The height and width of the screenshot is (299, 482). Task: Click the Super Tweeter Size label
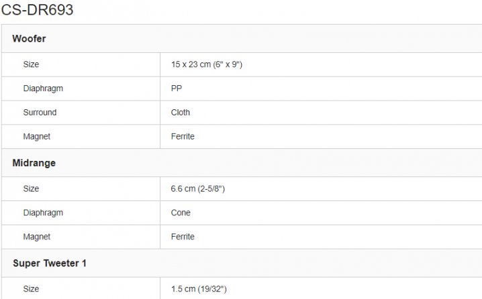[x=31, y=289]
